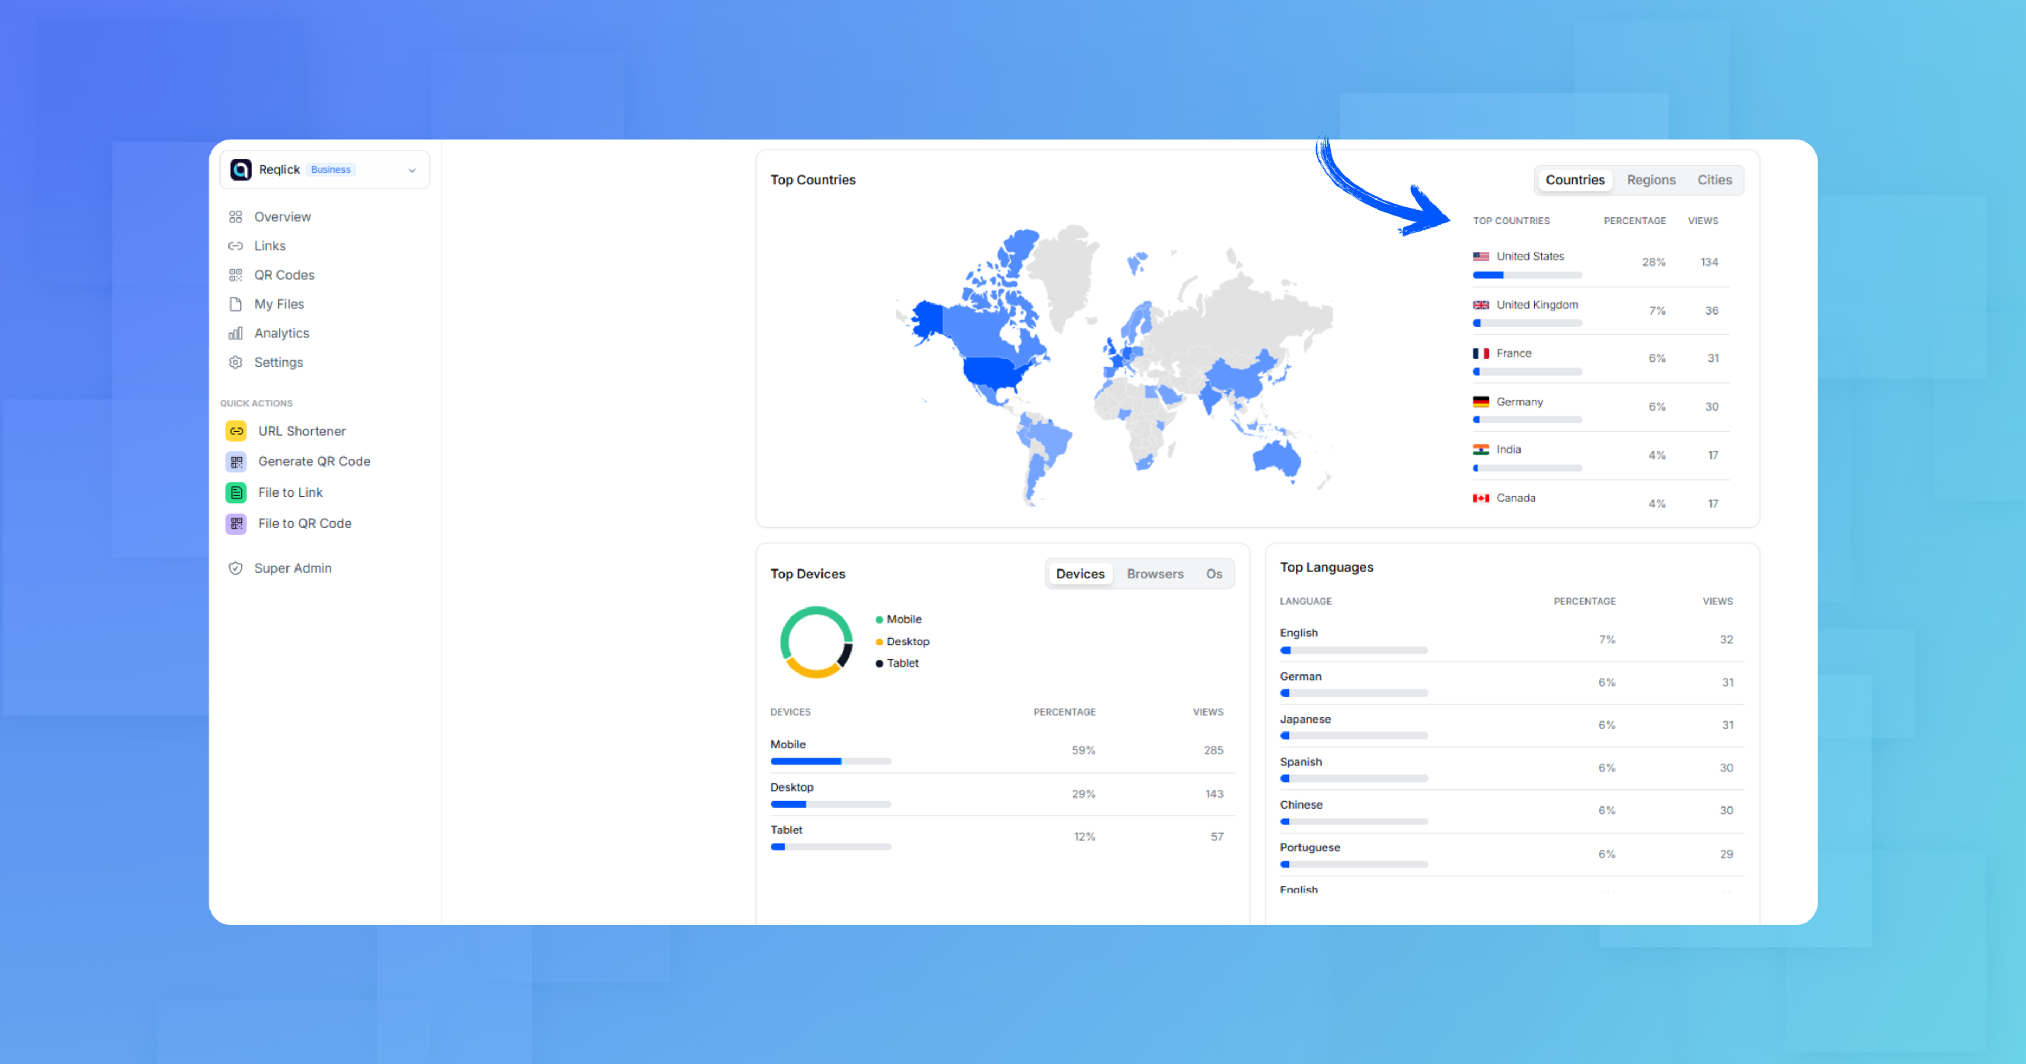Click the France flag icon
This screenshot has width=2026, height=1064.
(1481, 354)
